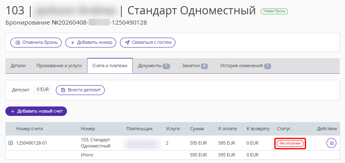Expand the invoice row 1250490128-01

coord(10,143)
